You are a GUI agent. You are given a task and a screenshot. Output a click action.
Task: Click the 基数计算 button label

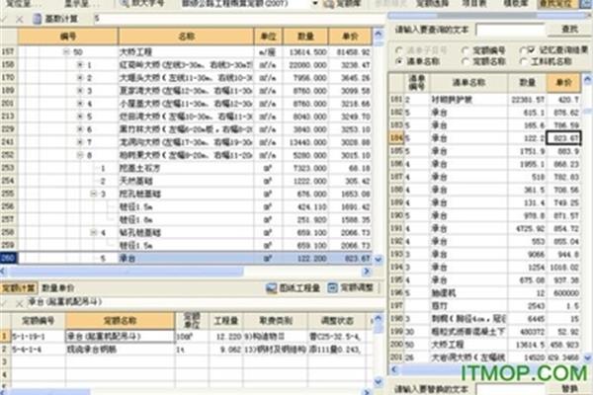[60, 19]
